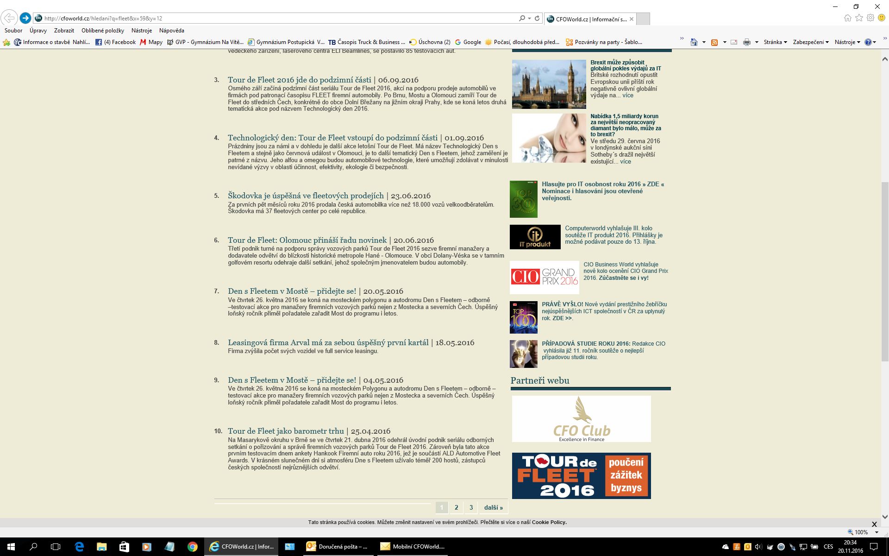Open the Cookie Policy link
This screenshot has width=889, height=556.
(549, 522)
